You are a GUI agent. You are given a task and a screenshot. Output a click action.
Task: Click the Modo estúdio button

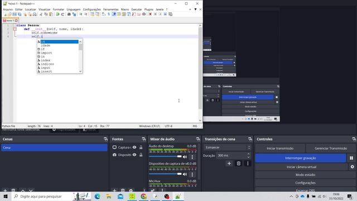click(x=305, y=175)
